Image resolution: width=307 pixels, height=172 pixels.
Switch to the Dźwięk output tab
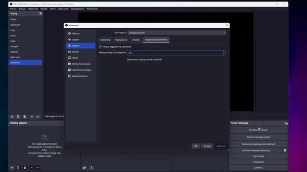(x=136, y=40)
